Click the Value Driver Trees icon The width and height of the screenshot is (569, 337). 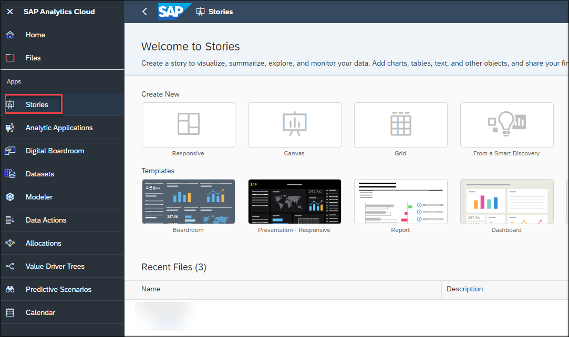tap(10, 266)
